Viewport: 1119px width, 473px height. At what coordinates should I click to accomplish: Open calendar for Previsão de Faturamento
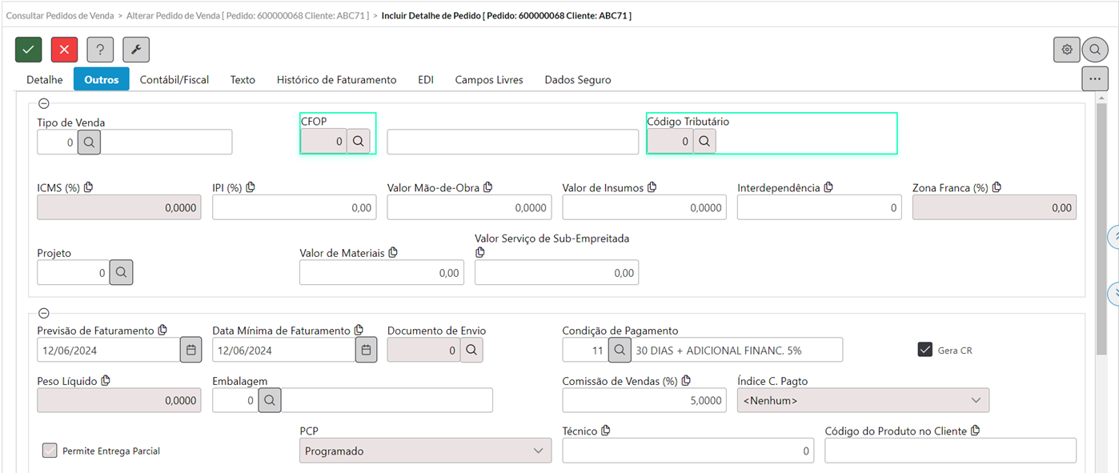191,351
